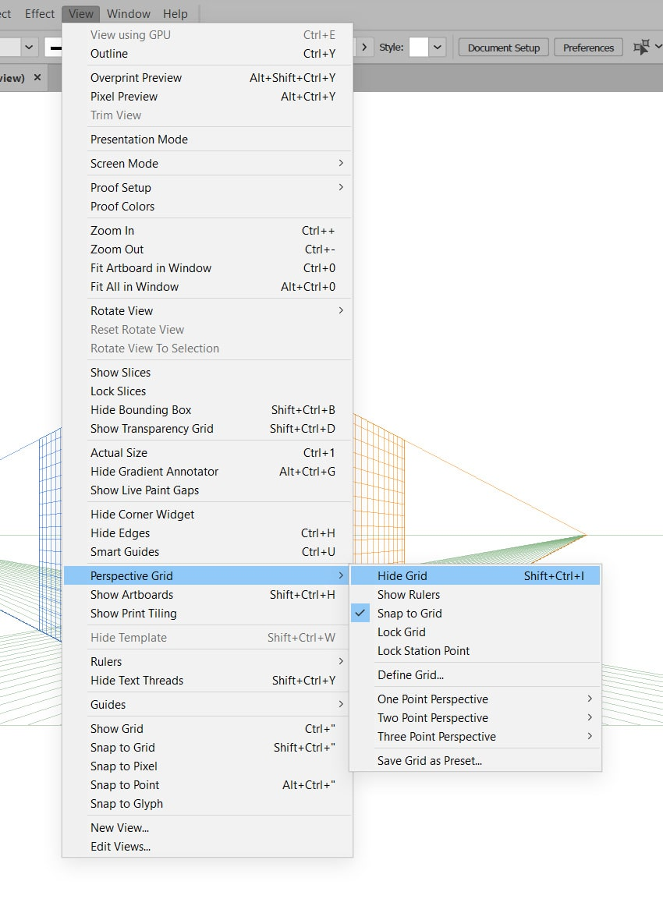Toggle Snap to Pixel option
The image size is (663, 920).
click(x=207, y=766)
